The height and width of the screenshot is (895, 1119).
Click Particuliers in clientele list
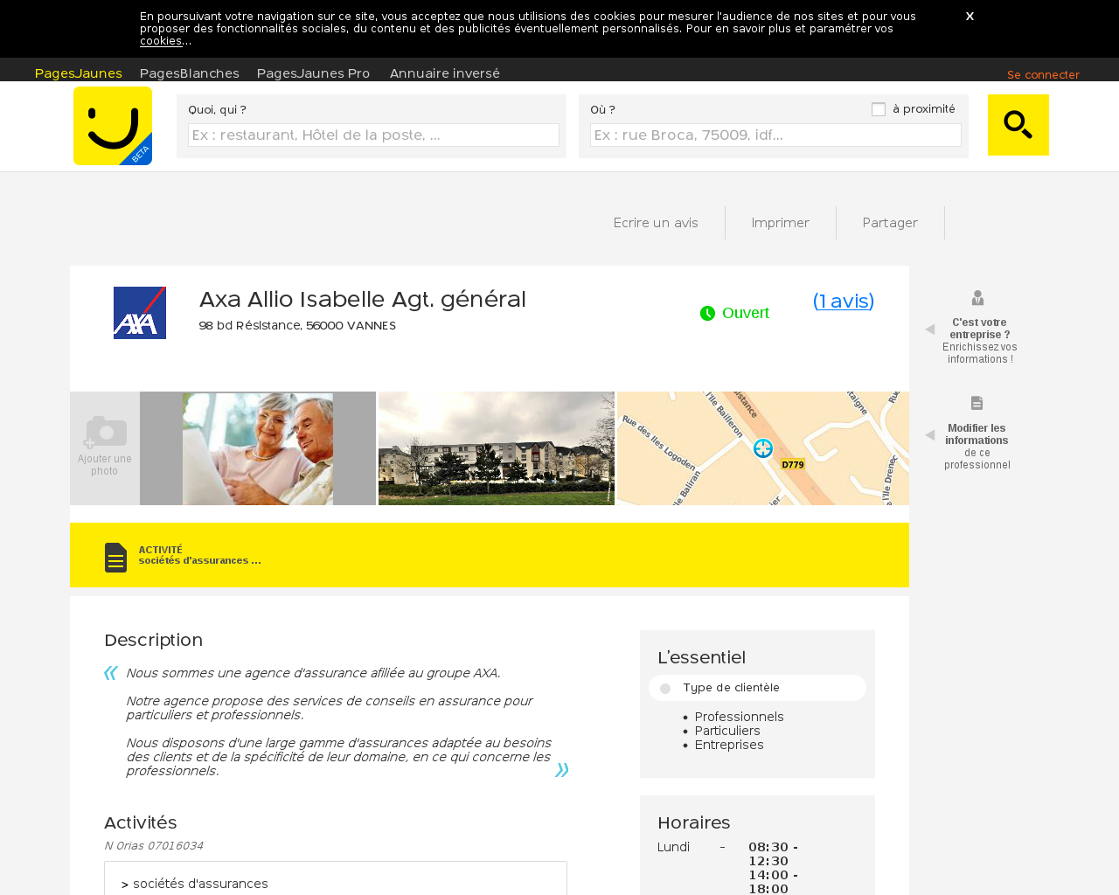(x=727, y=731)
